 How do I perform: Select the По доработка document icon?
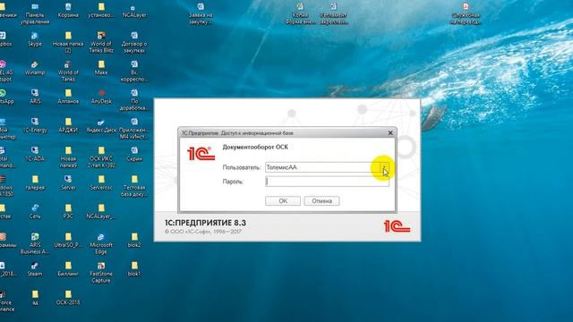tap(134, 100)
